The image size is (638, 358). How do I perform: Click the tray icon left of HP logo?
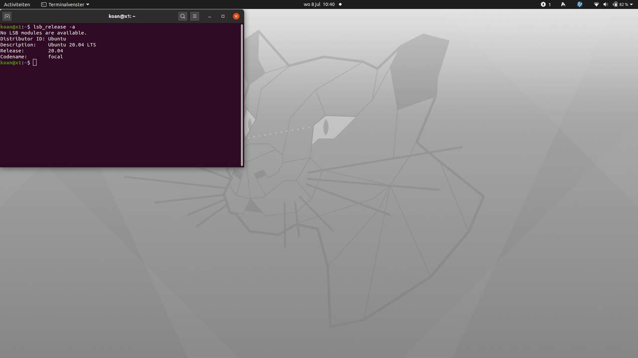(563, 4)
